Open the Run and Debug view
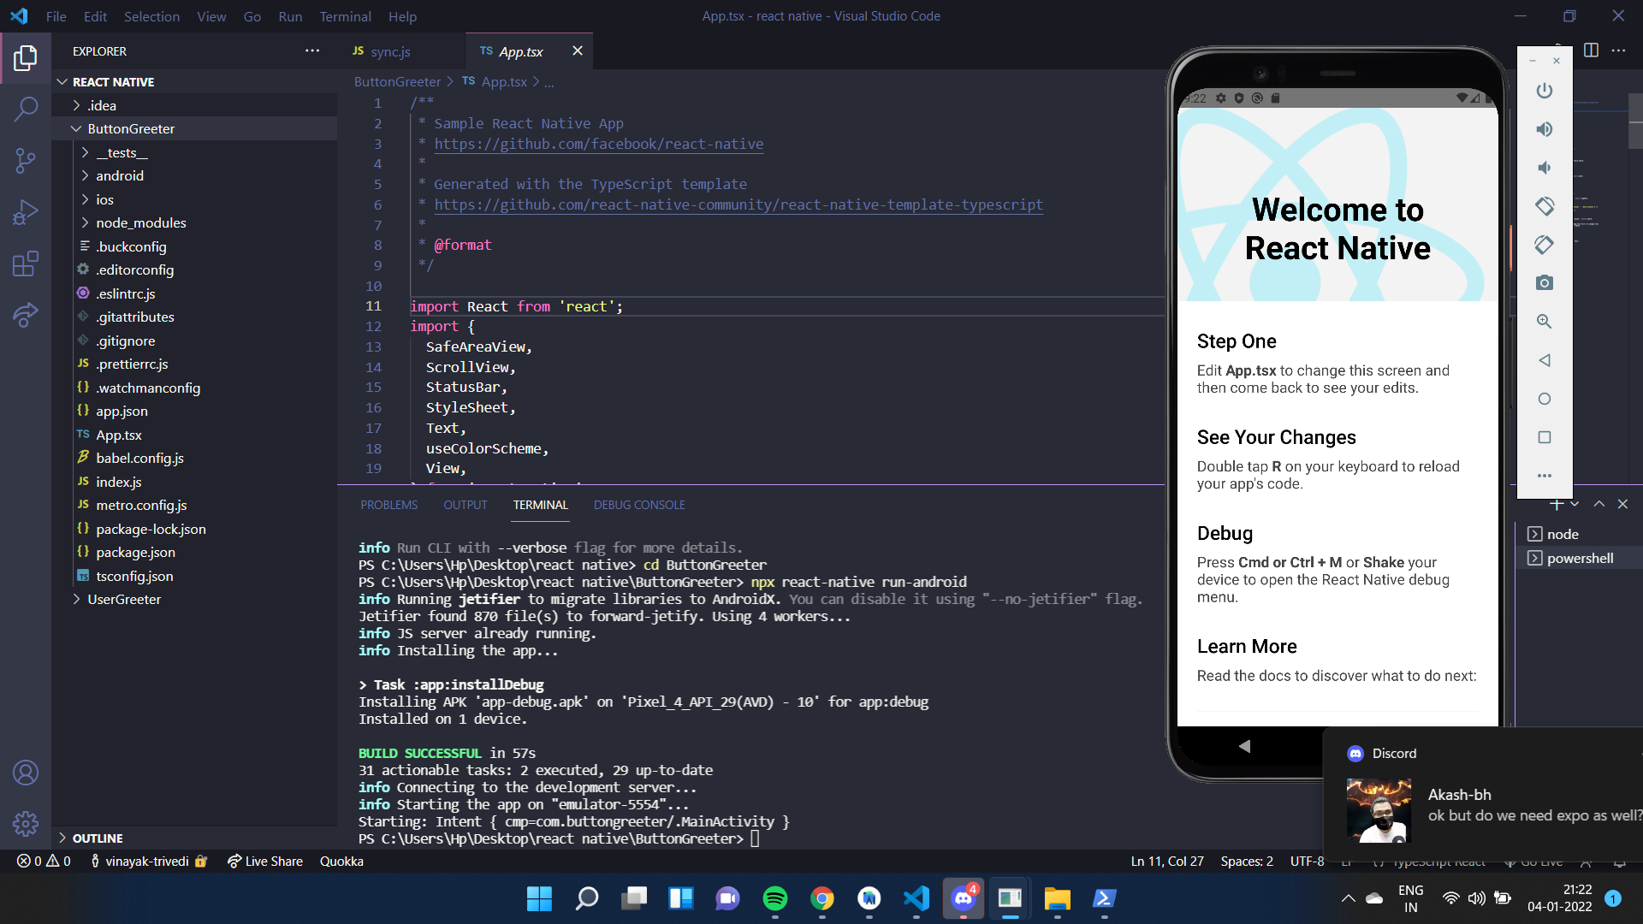This screenshot has height=924, width=1643. (x=26, y=212)
